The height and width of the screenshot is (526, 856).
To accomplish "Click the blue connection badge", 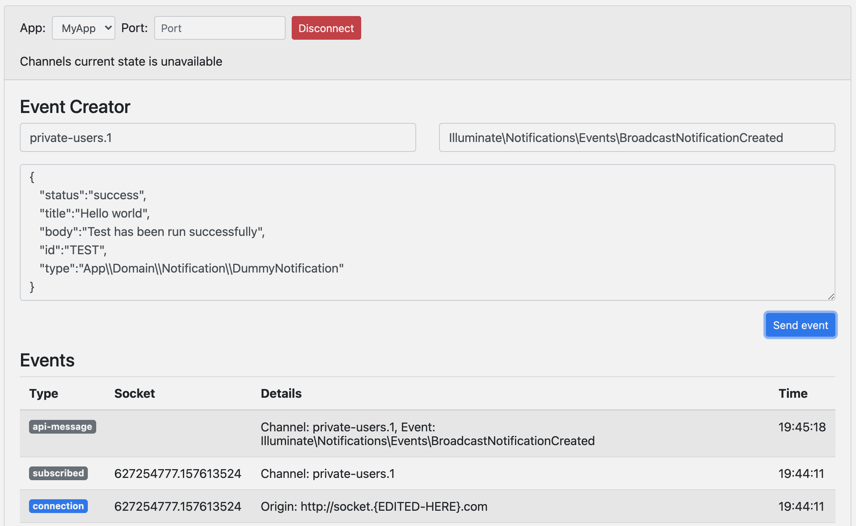I will 58,506.
